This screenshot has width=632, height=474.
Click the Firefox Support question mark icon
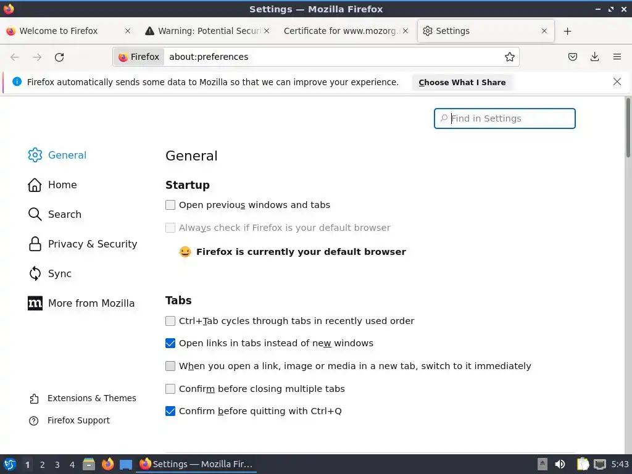34,421
